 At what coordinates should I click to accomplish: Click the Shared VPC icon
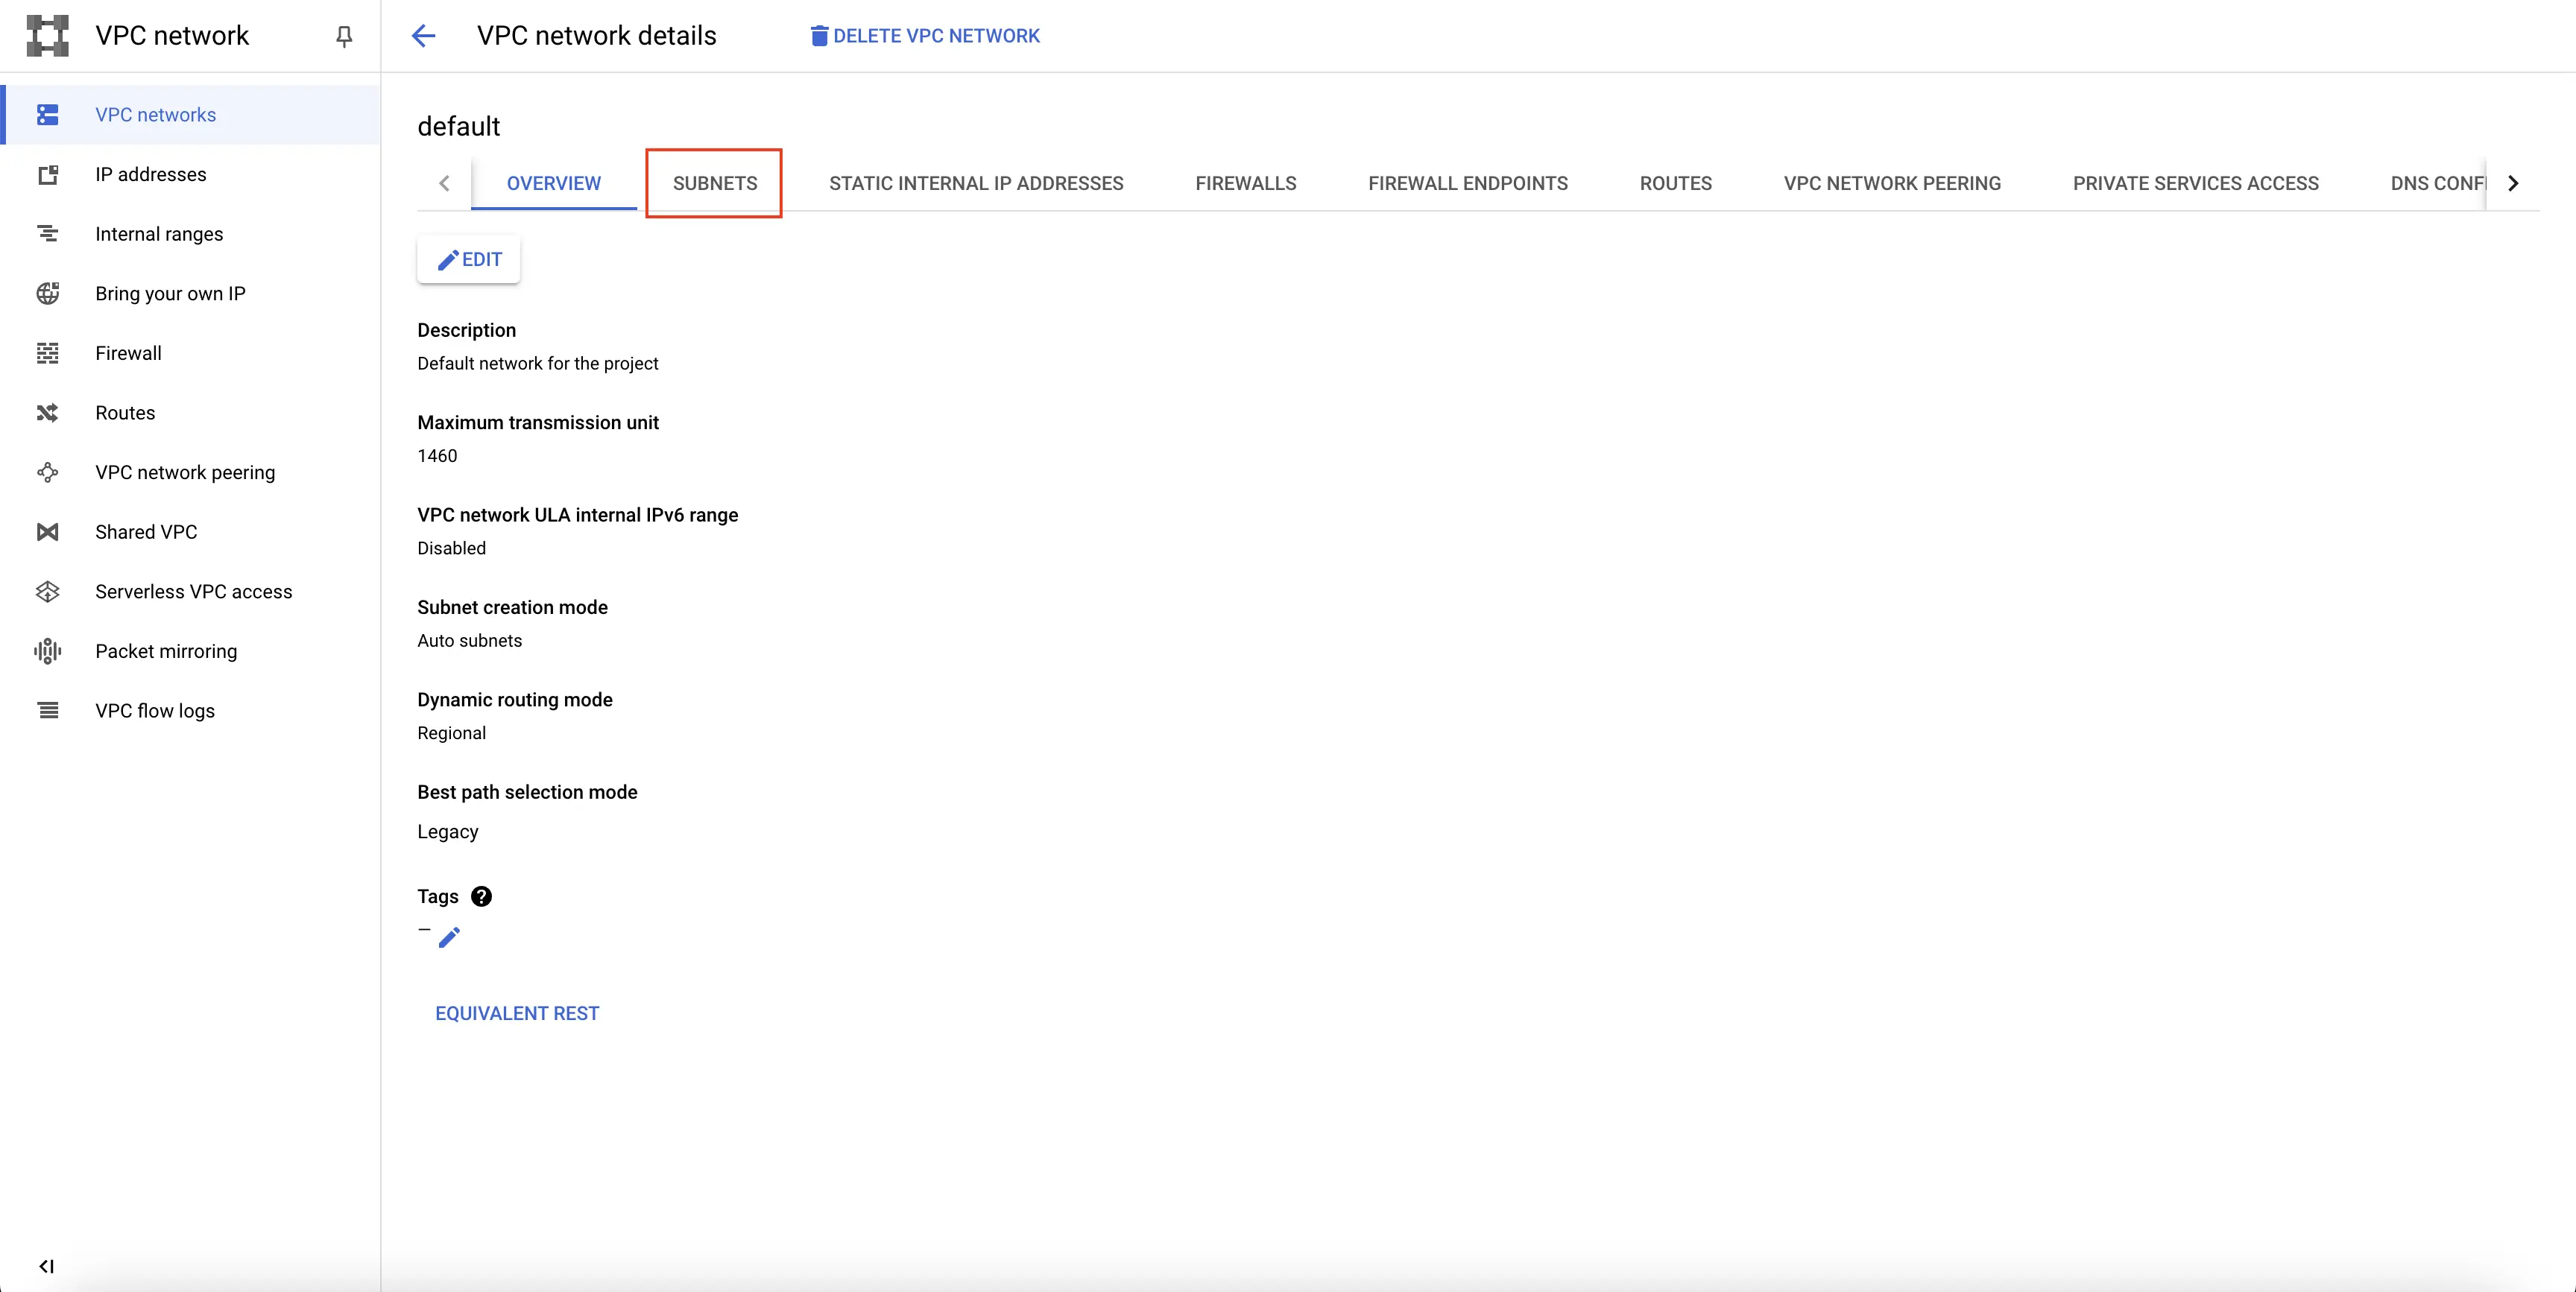click(47, 532)
